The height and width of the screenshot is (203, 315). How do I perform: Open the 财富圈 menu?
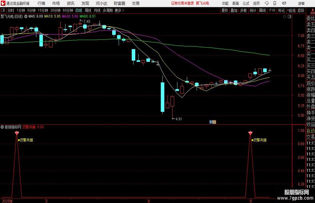(119, 3)
